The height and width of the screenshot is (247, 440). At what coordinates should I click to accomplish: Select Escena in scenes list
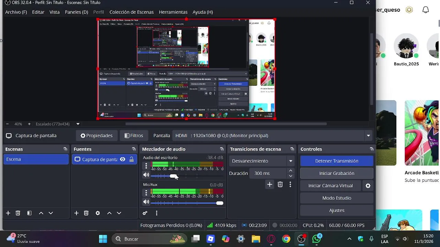(x=36, y=159)
